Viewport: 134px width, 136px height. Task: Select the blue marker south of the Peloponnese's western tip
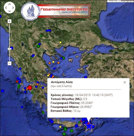(x=22, y=107)
